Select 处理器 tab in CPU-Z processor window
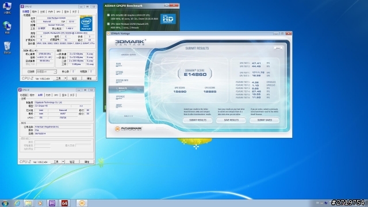Image resolution: width=368 pixels, height=207 pixels. tap(26, 11)
